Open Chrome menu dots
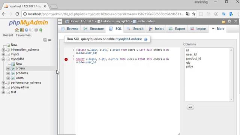Image resolution: width=240 pixels, height=135 pixels. 238,14
